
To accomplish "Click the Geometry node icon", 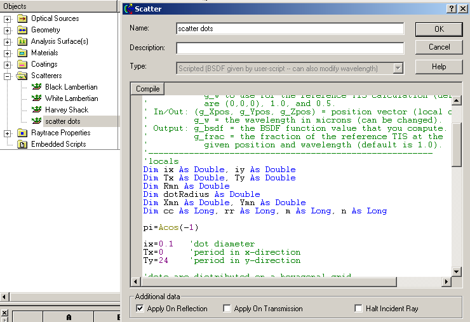I will 22,30.
